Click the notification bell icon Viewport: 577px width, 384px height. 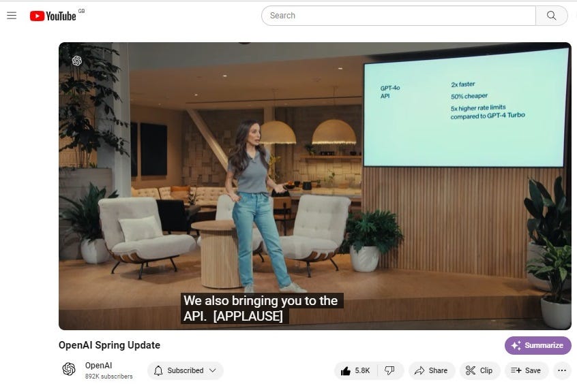click(158, 370)
